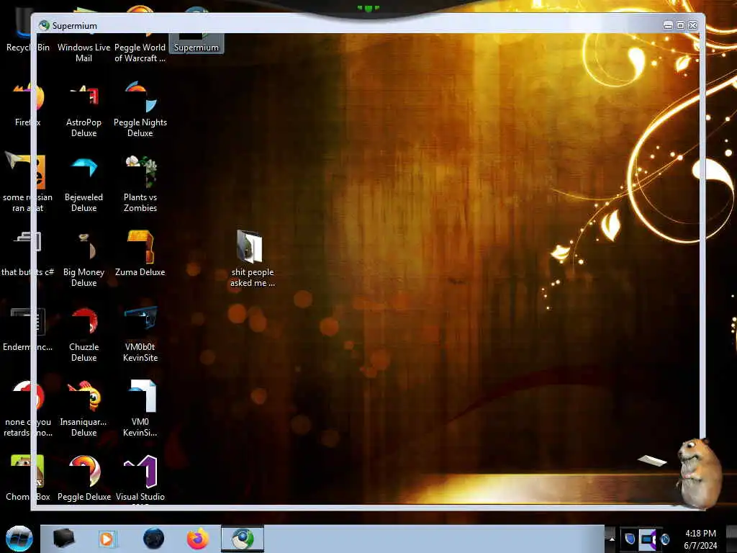737x553 pixels.
Task: Click the purple monitor tray icon
Action: coord(648,539)
